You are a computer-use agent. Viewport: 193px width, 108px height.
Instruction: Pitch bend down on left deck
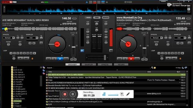point(72,59)
